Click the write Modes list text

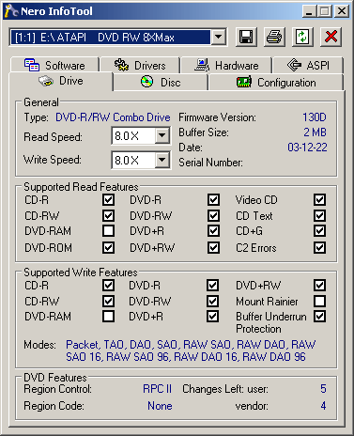[x=191, y=350]
